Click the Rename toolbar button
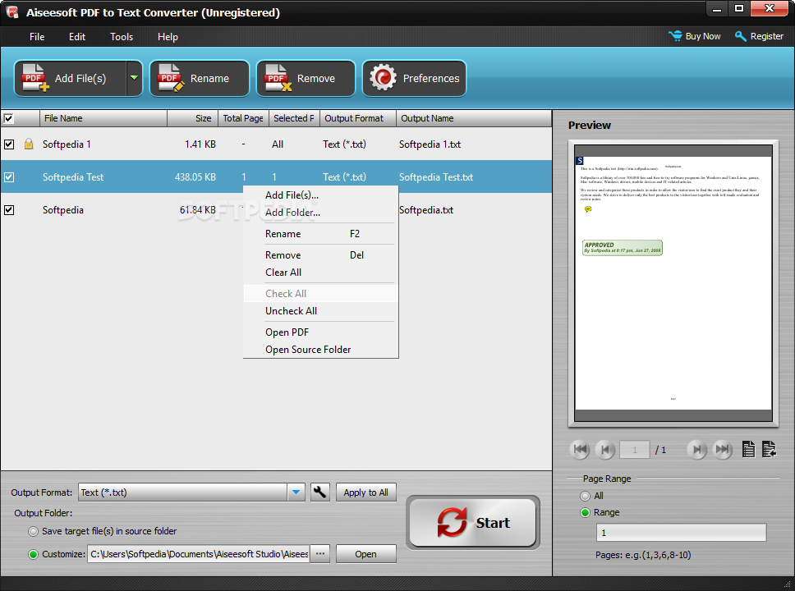Viewport: 795px width, 591px height. click(x=200, y=78)
